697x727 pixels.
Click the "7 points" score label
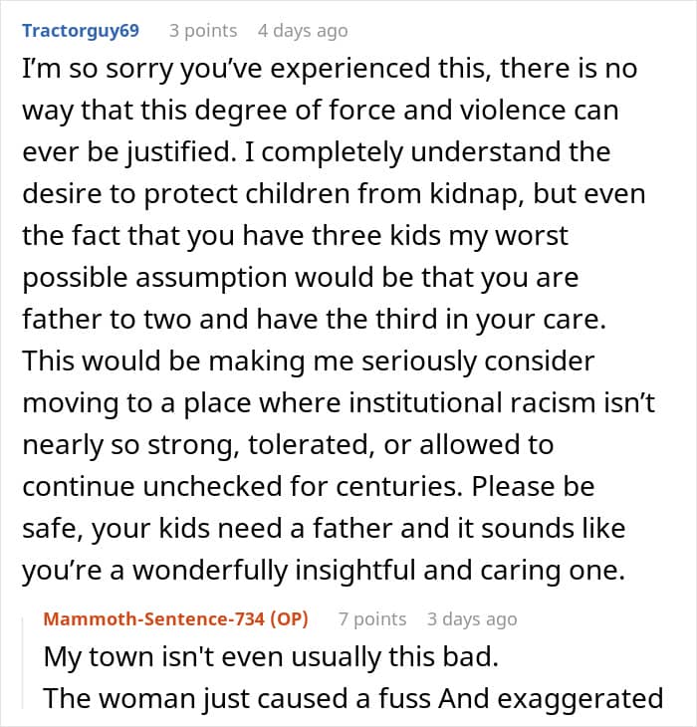click(372, 619)
